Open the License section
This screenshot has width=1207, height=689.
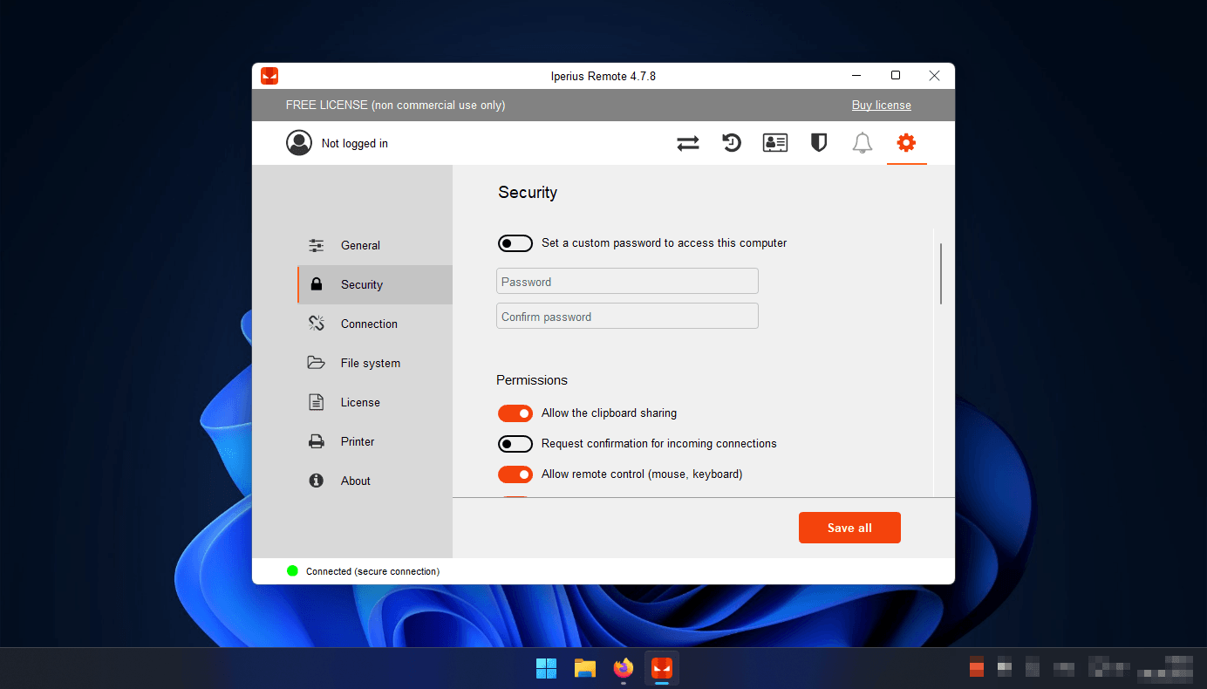[375, 402]
